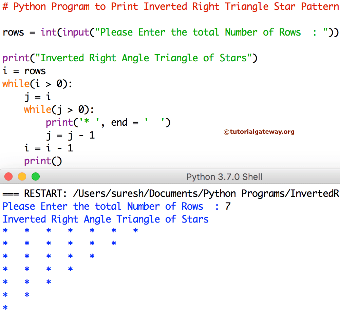Click the i = i - 1 line

(x=48, y=148)
